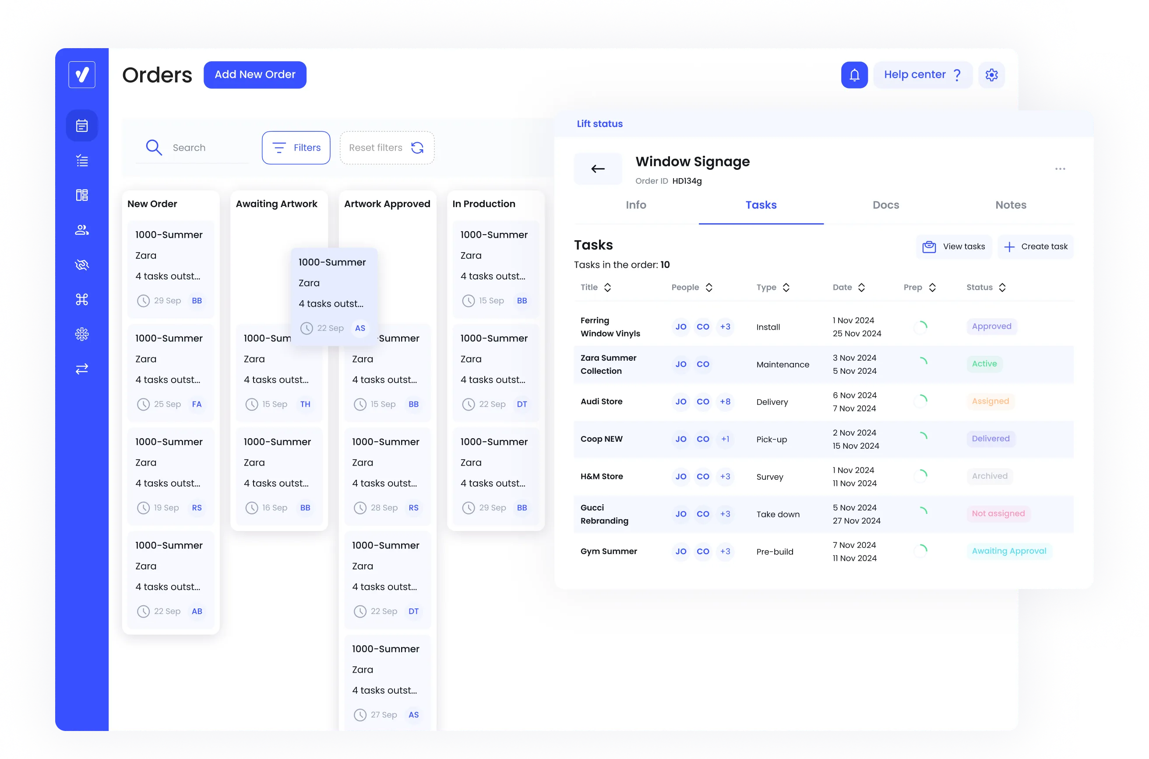Image resolution: width=1149 pixels, height=759 pixels.
Task: Open the notifications bell
Action: point(854,74)
